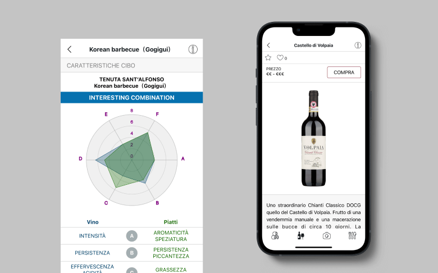Screen dimensions: 438x273
Task: Tap PERSISTENZA PICCANTEZZA dish attribute
Action: [x=171, y=253]
